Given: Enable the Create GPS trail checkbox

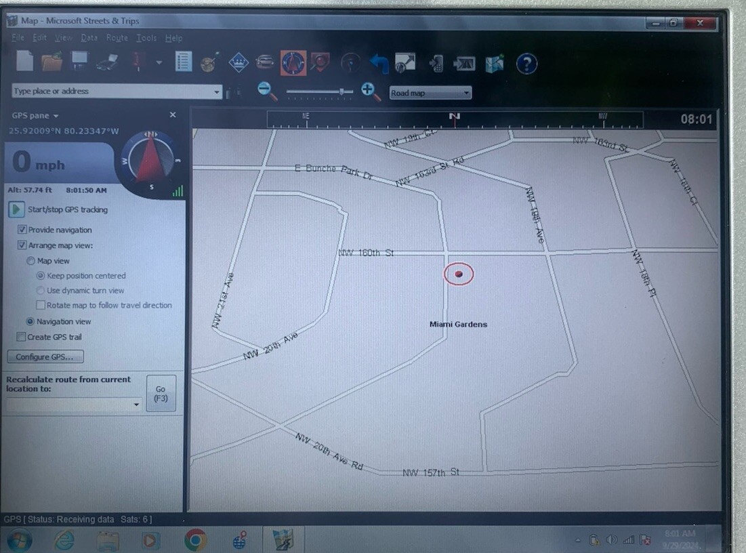Looking at the screenshot, I should coord(21,337).
